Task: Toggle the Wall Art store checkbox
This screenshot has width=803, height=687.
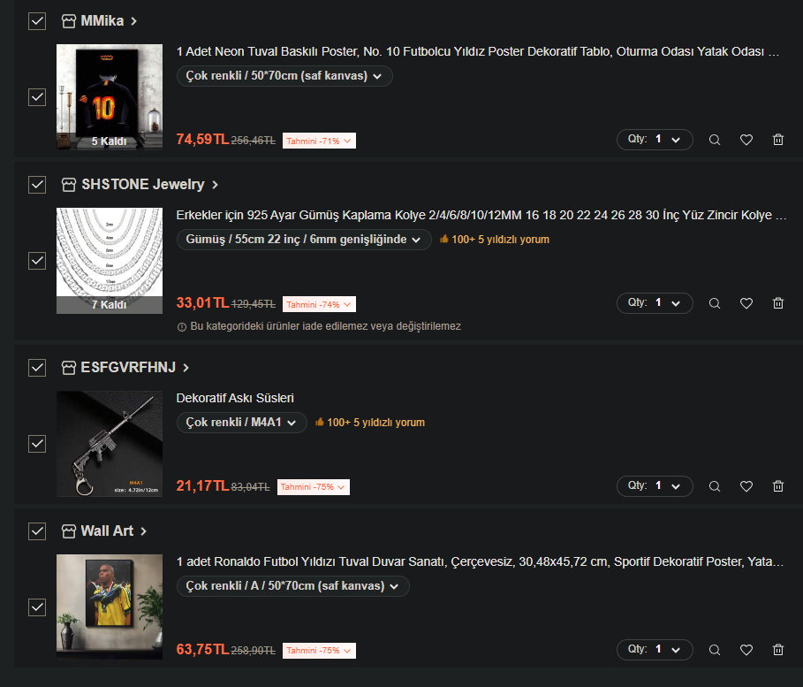Action: [37, 531]
